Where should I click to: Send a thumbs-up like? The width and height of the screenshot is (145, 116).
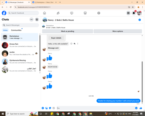[141, 108]
